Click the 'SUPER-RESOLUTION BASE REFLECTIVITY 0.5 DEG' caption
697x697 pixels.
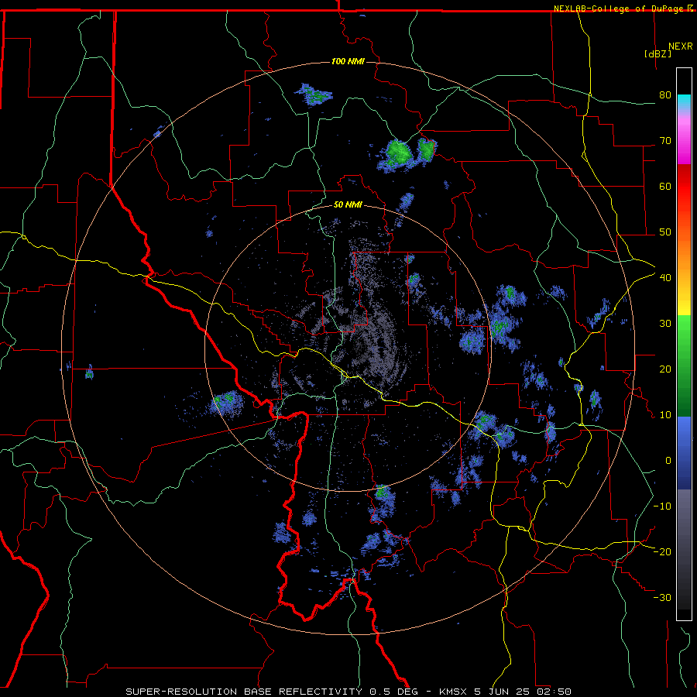point(272,692)
